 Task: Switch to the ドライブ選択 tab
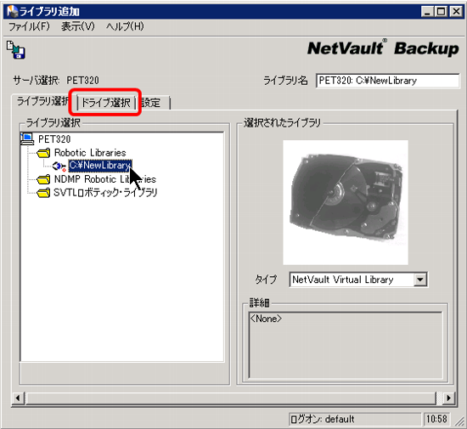coord(106,103)
